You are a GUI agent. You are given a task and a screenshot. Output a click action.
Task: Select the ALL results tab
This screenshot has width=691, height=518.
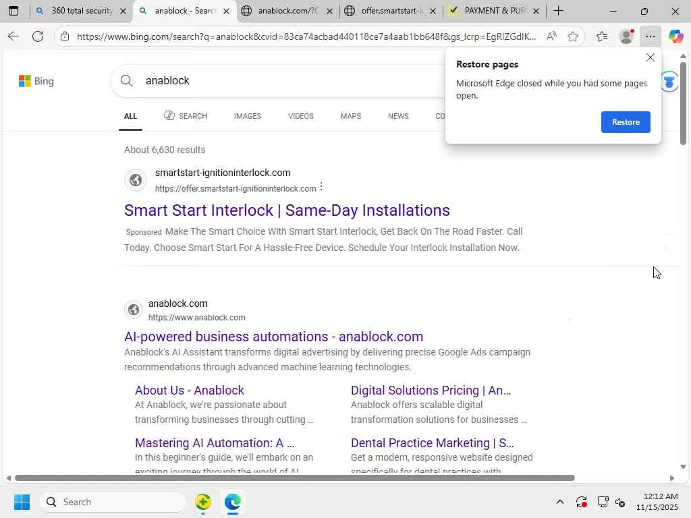[130, 116]
